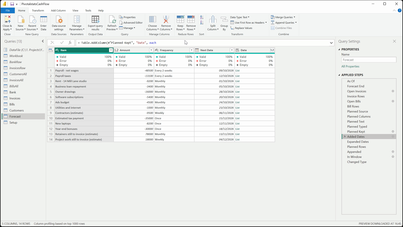Open the Next Date column filter dropdown
The height and width of the screenshot is (227, 403).
[232, 50]
